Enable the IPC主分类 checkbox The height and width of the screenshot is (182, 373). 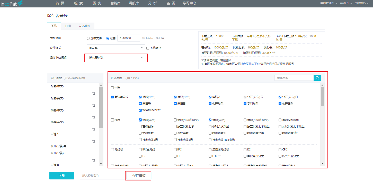[140, 149]
